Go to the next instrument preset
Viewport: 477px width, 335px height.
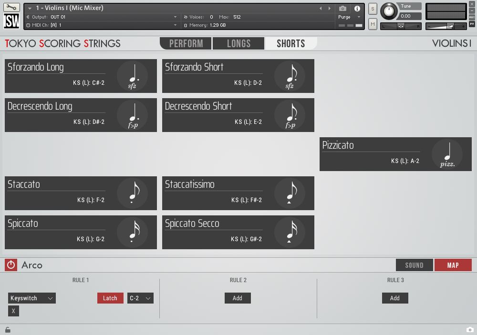pyautogui.click(x=330, y=9)
